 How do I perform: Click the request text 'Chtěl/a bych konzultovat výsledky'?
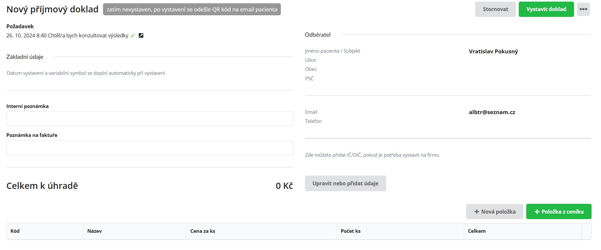tap(88, 35)
